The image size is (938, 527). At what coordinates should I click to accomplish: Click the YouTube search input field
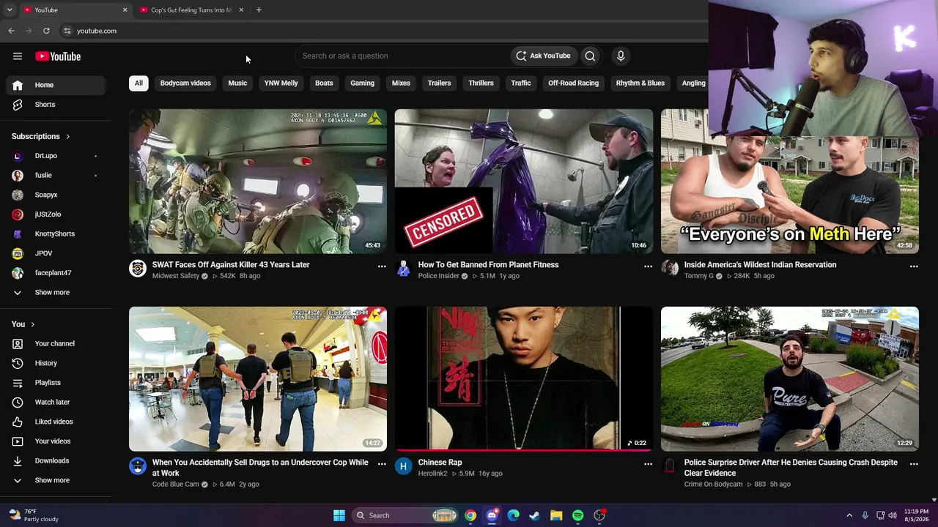(x=403, y=56)
